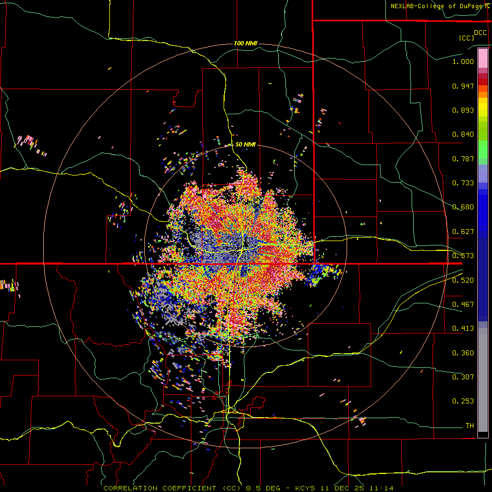The height and width of the screenshot is (492, 492).
Task: Click the 0.467 legend value
Action: tap(463, 304)
